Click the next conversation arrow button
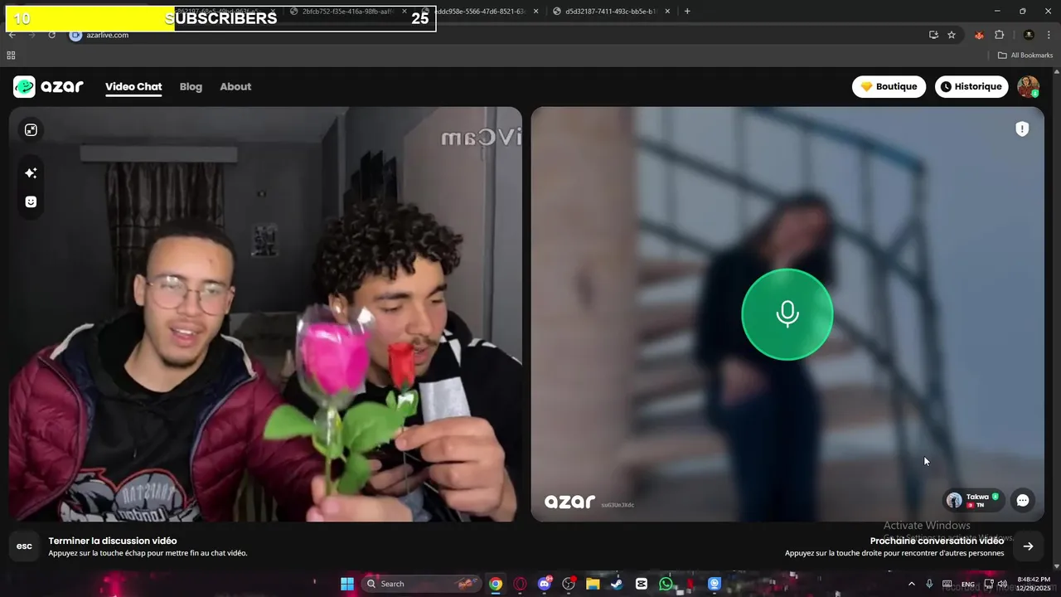This screenshot has width=1061, height=597. click(1028, 546)
